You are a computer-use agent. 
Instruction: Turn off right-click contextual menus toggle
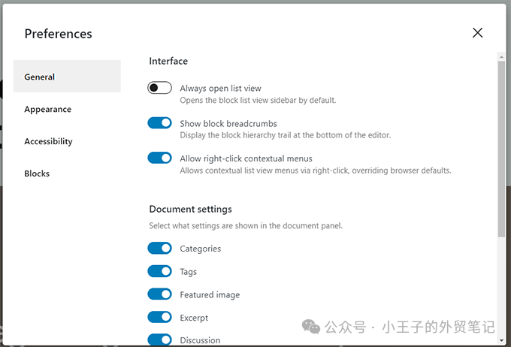159,158
